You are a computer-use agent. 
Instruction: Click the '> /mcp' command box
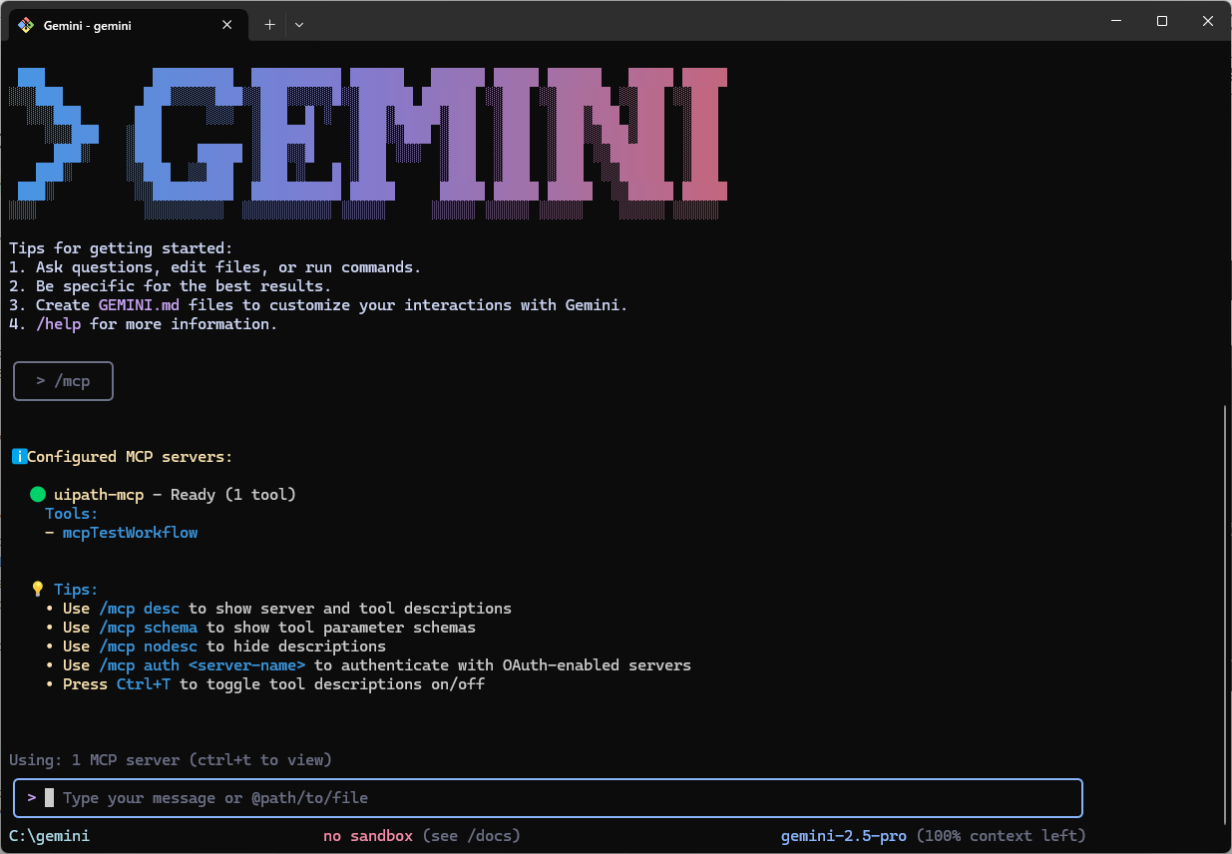(63, 381)
